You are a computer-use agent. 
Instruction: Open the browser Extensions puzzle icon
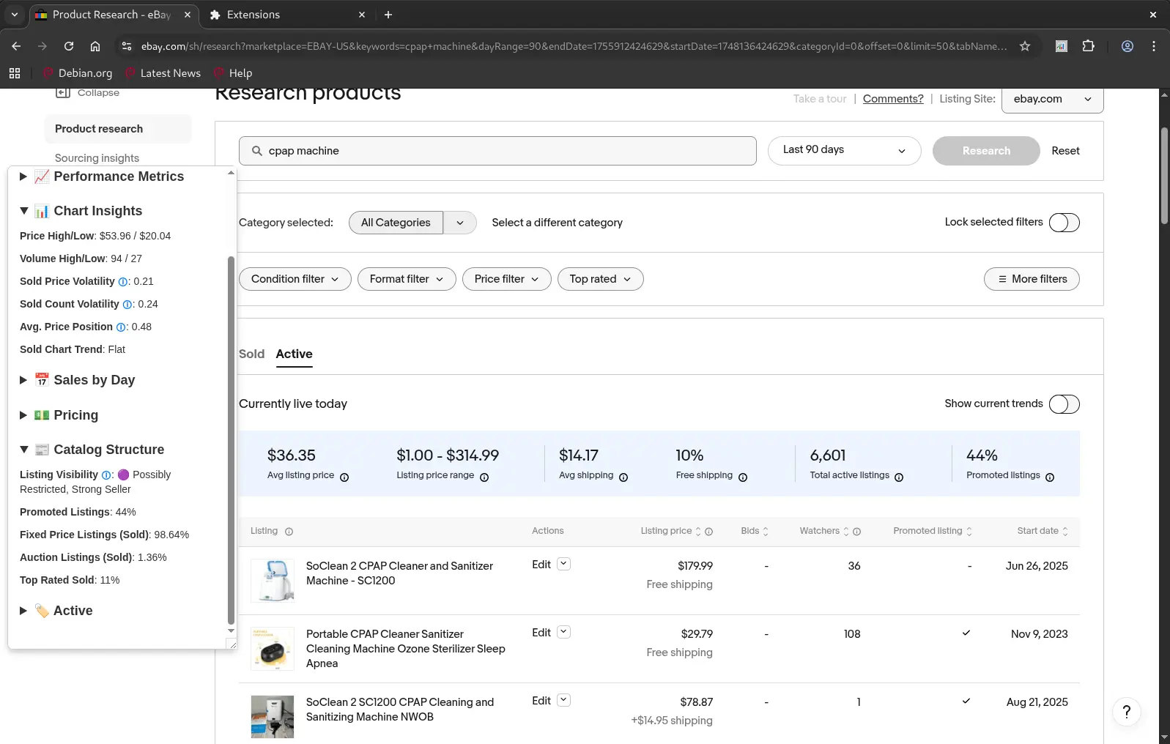(1088, 46)
